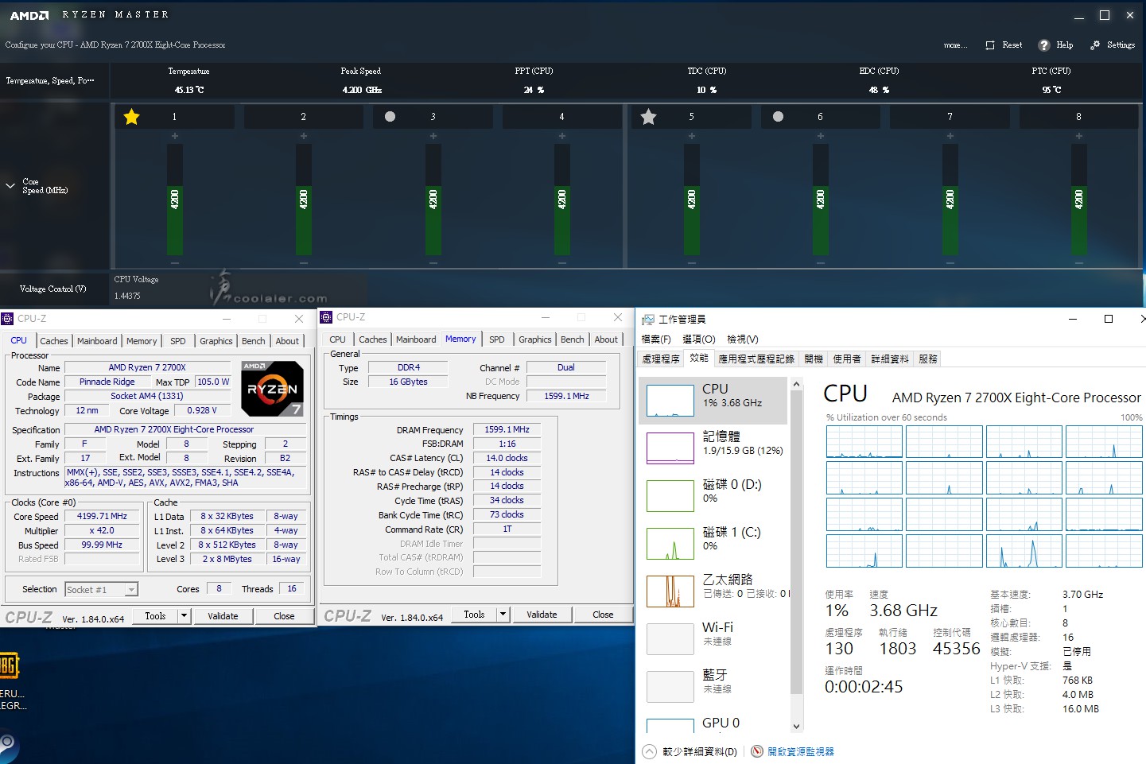Adjust core 8 speed slider bar
1146x764 pixels.
coord(1079,200)
